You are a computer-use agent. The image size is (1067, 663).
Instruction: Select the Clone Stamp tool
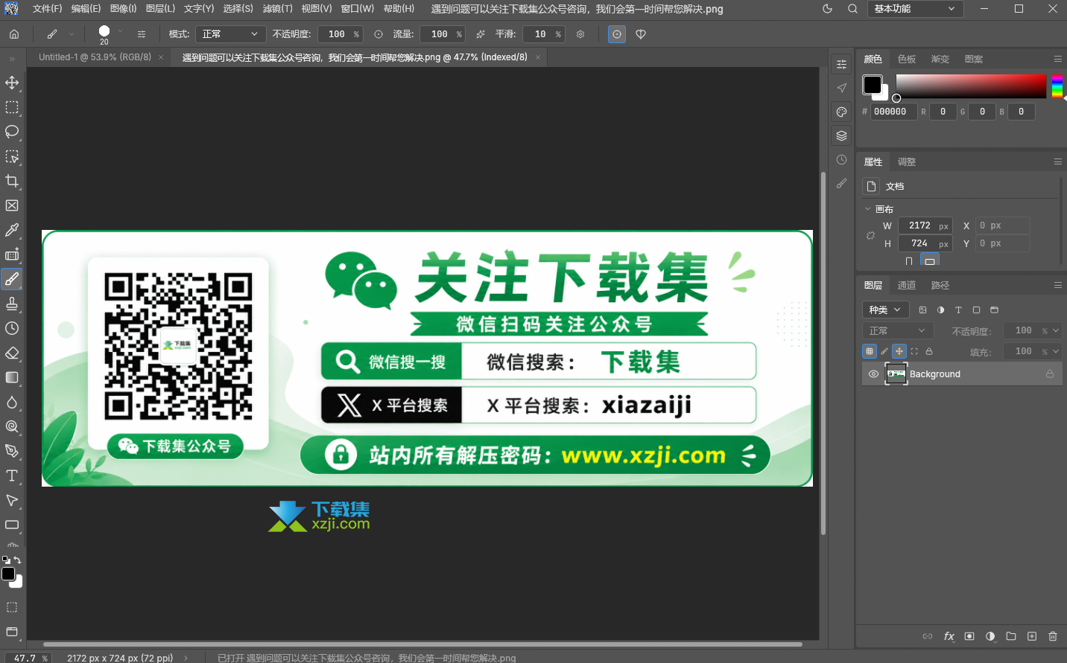click(x=12, y=304)
